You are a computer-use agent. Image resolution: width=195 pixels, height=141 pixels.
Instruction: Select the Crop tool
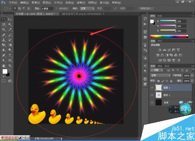tap(4, 30)
